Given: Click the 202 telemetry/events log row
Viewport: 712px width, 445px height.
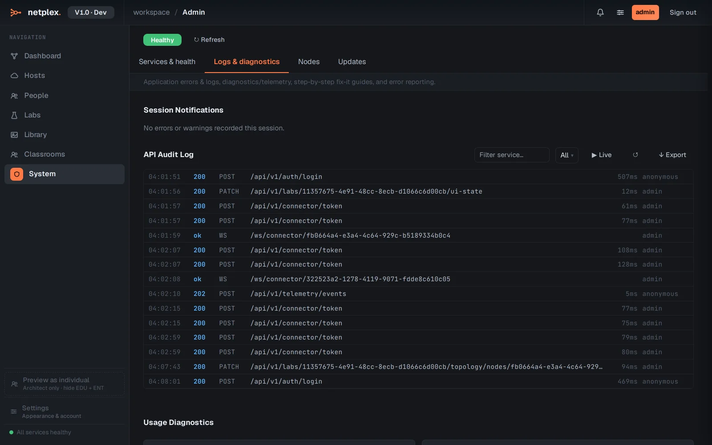Looking at the screenshot, I should [418, 294].
